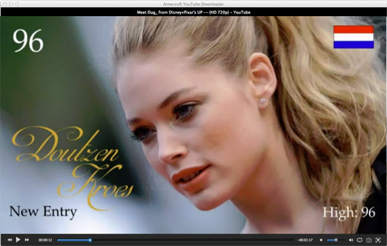Click the Aimersoft YouTube Downloader window title
The height and width of the screenshot is (246, 387).
coord(193,4)
